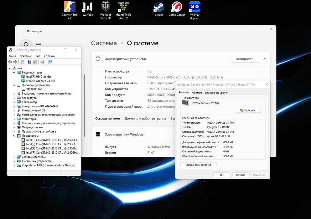Expand Звуковые, игровые и видеоустройства
Screen dimensions: 311x219
[14, 94]
